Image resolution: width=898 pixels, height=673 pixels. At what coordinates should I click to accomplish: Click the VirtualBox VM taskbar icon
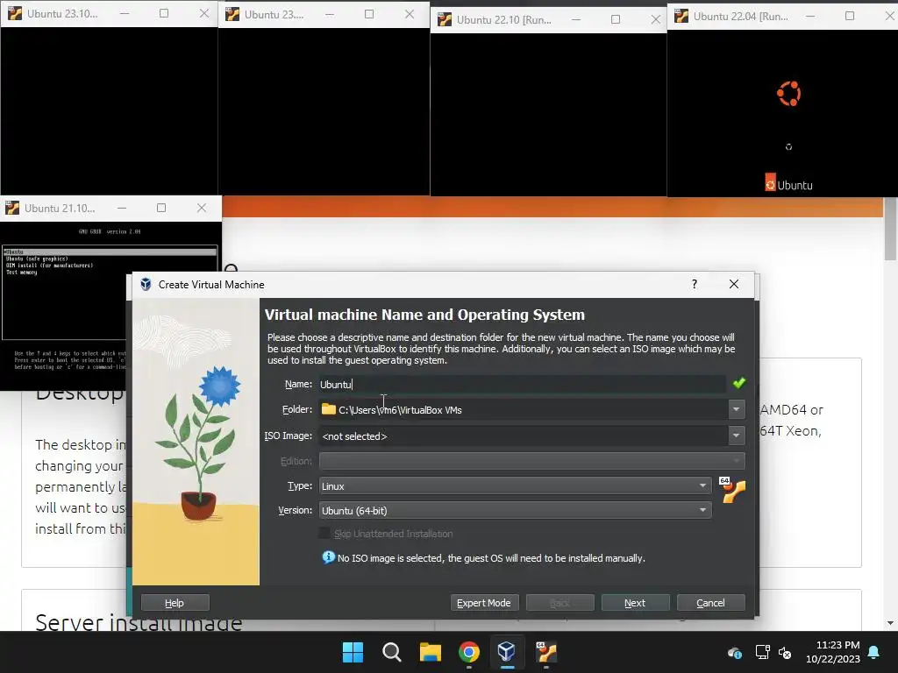pos(545,652)
